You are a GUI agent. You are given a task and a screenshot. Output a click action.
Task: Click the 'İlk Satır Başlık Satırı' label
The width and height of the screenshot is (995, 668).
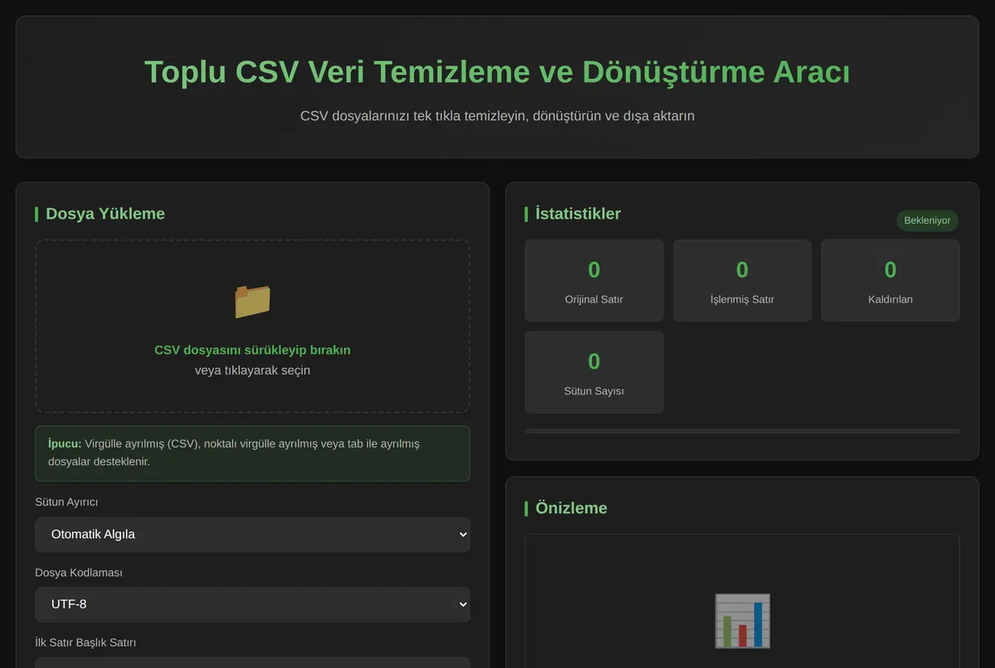85,642
